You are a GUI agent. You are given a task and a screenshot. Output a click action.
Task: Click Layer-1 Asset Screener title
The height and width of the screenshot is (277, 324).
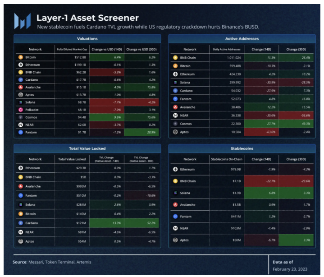[87, 18]
